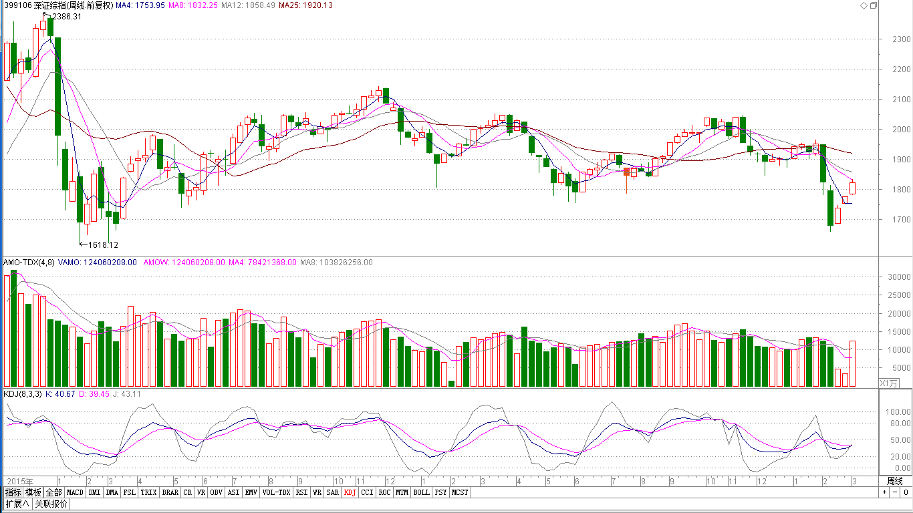Select the FSL indicator tab
This screenshot has width=913, height=513.
click(x=130, y=492)
